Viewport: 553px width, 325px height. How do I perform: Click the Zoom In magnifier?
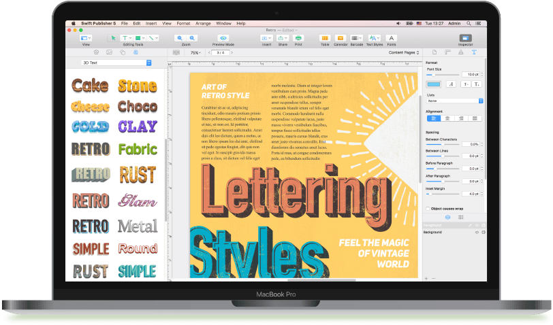click(192, 38)
